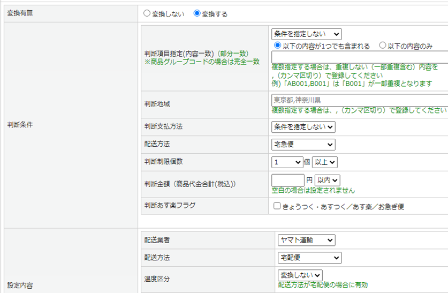Open the 判断項目指定 condition dropdown

tap(306, 34)
